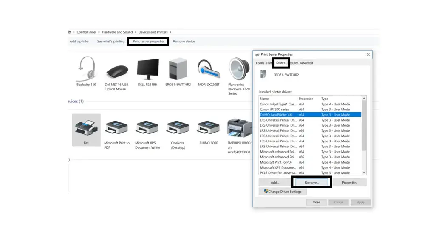Open the Forms tab

click(x=260, y=63)
